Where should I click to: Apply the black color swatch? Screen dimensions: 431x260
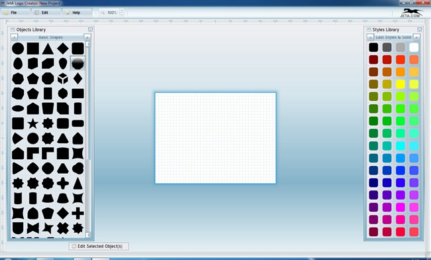tap(373, 47)
